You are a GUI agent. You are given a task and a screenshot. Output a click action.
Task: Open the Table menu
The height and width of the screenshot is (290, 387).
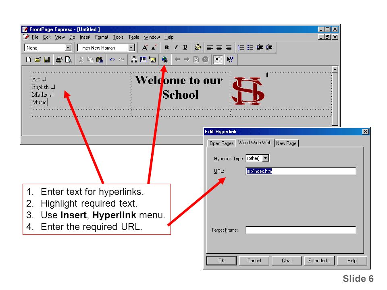[x=133, y=37]
